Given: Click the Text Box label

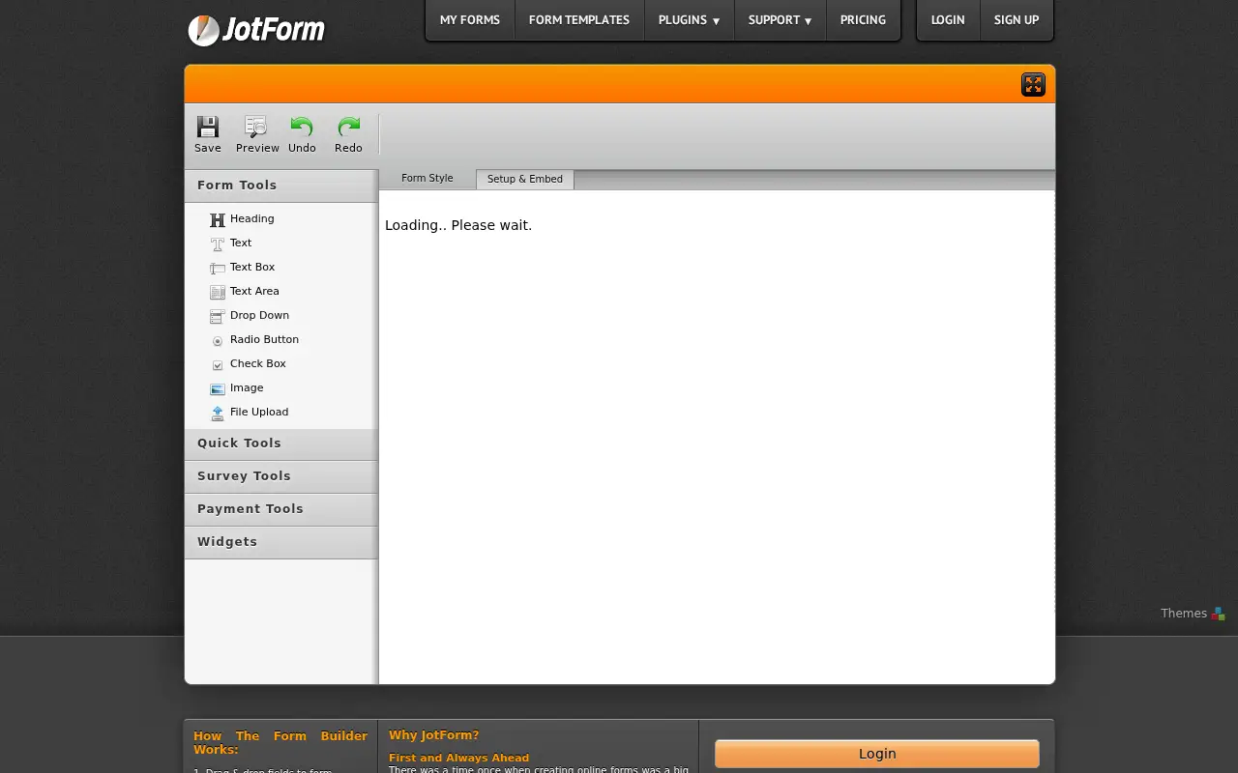Looking at the screenshot, I should click(x=252, y=268).
